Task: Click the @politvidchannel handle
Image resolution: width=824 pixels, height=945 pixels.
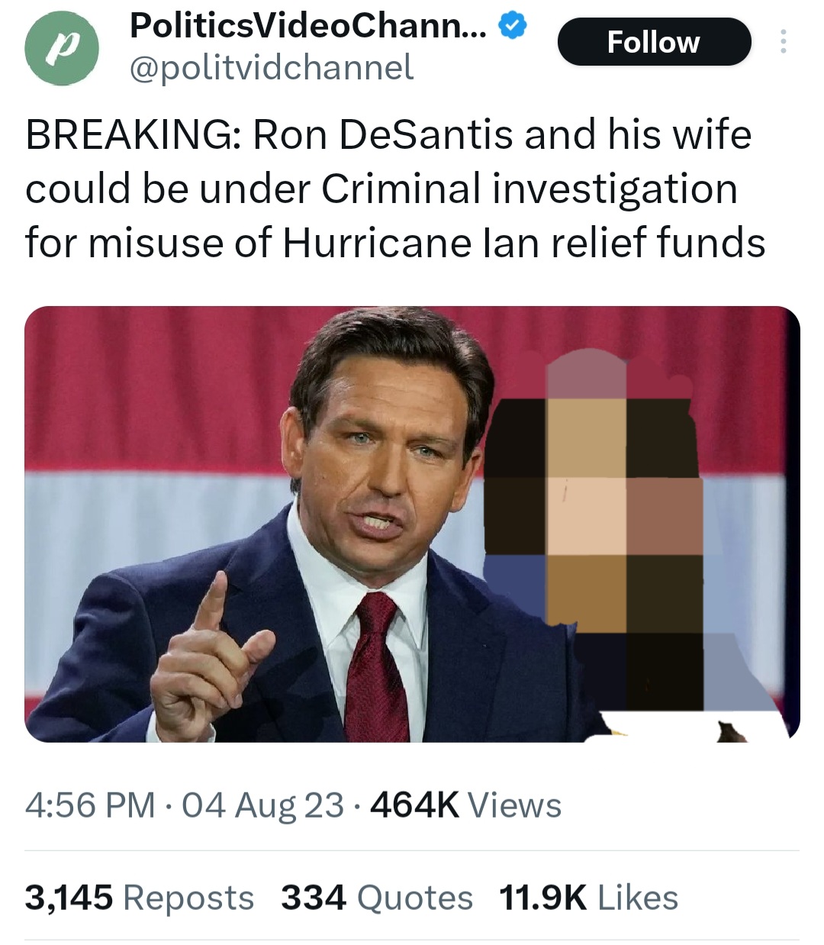Action: tap(272, 68)
